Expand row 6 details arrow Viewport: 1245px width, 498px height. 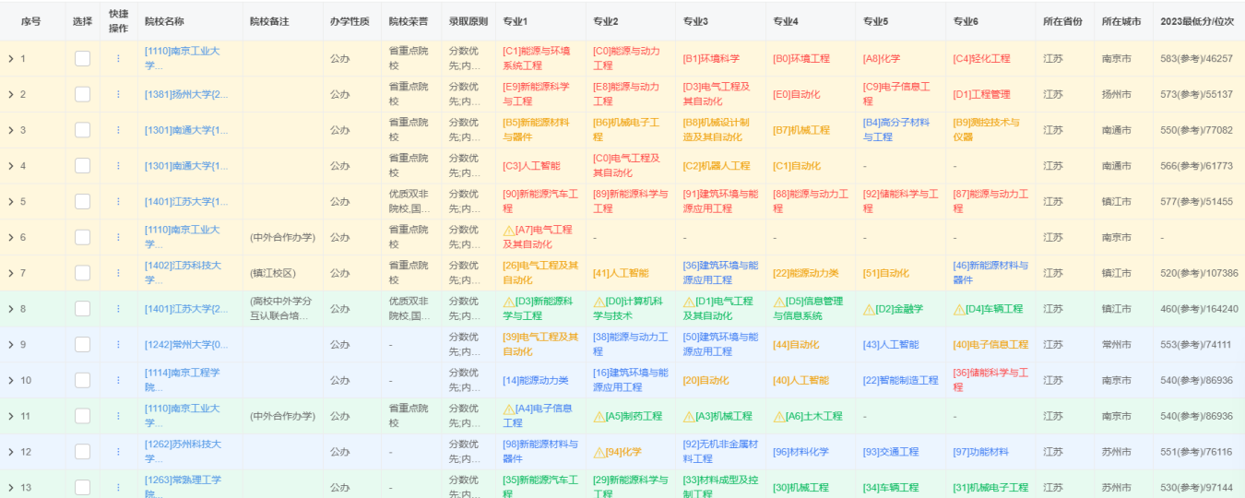[x=11, y=237]
